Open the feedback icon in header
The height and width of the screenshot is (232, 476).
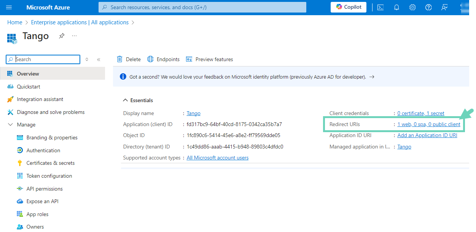444,7
